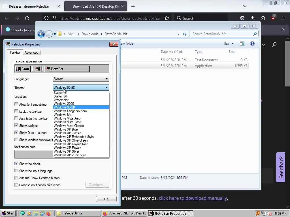Open the Explorer view options dropdown arrow
Image resolution: width=290 pixels, height=217 pixels.
[x=233, y=44]
